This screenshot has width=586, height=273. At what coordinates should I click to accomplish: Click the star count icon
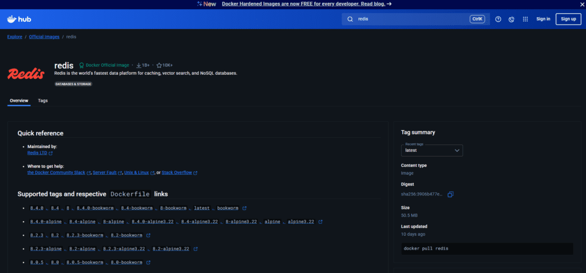(x=159, y=65)
